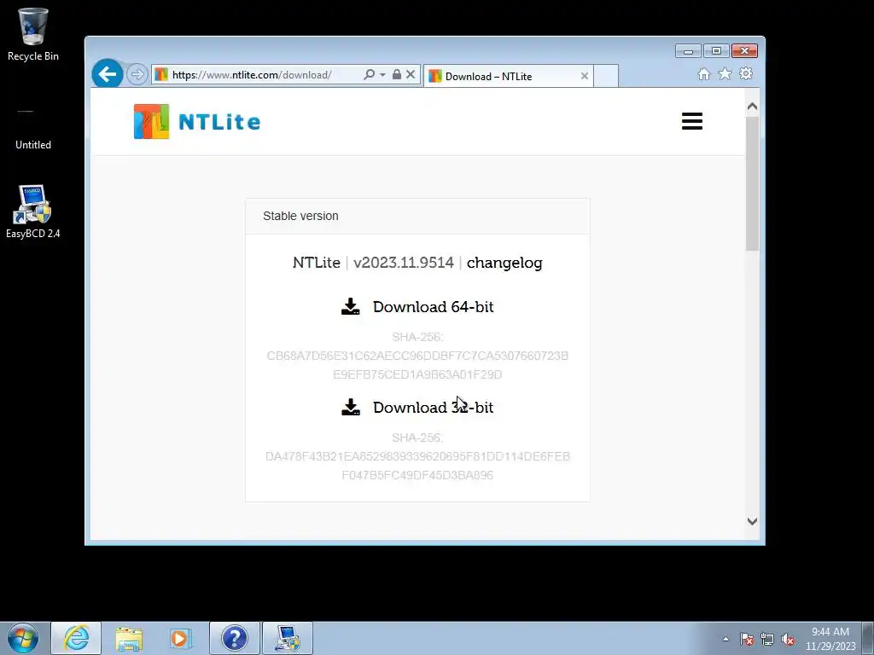Click the muted volume tray icon

coord(788,640)
